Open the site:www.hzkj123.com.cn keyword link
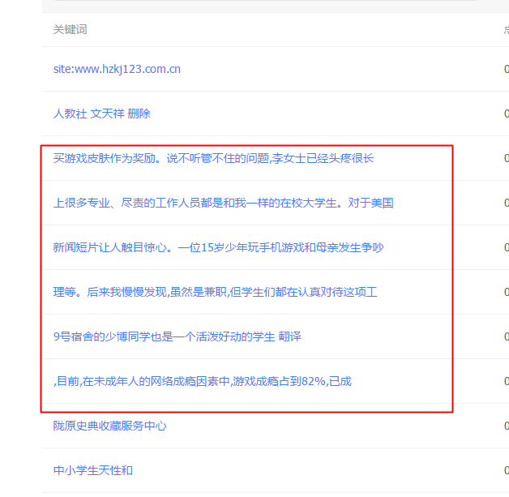The width and height of the screenshot is (509, 497). (117, 69)
